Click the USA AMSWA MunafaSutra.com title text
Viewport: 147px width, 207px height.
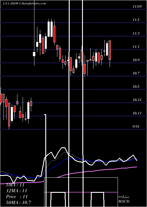coord(24,4)
